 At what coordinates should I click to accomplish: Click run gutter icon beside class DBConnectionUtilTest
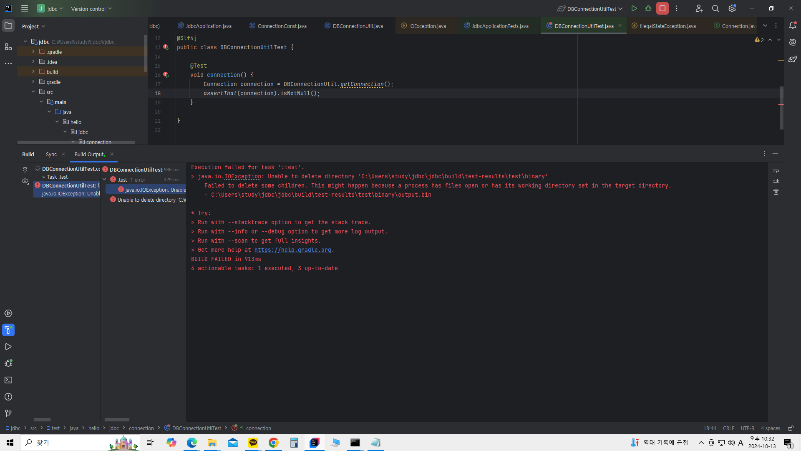coord(166,47)
